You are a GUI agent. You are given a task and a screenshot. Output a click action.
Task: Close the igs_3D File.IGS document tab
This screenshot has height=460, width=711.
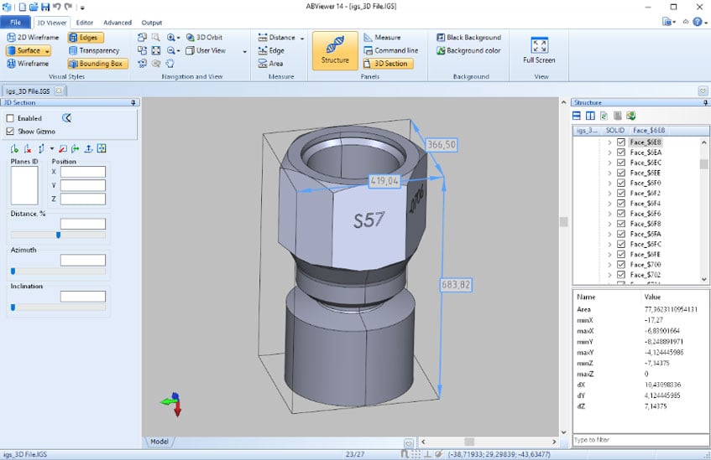[x=59, y=90]
